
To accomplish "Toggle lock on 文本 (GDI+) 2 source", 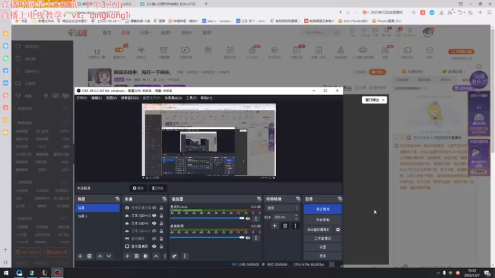I will (161, 231).
